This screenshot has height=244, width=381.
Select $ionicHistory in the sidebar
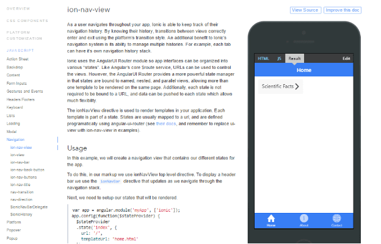(x=21, y=214)
